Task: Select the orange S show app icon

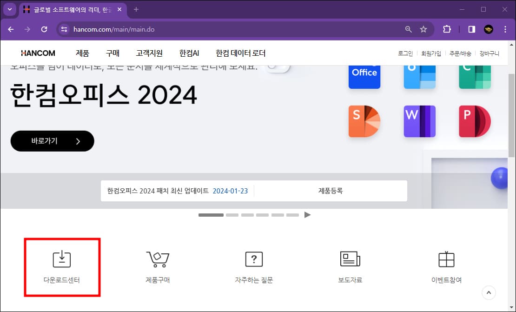Action: (364, 121)
